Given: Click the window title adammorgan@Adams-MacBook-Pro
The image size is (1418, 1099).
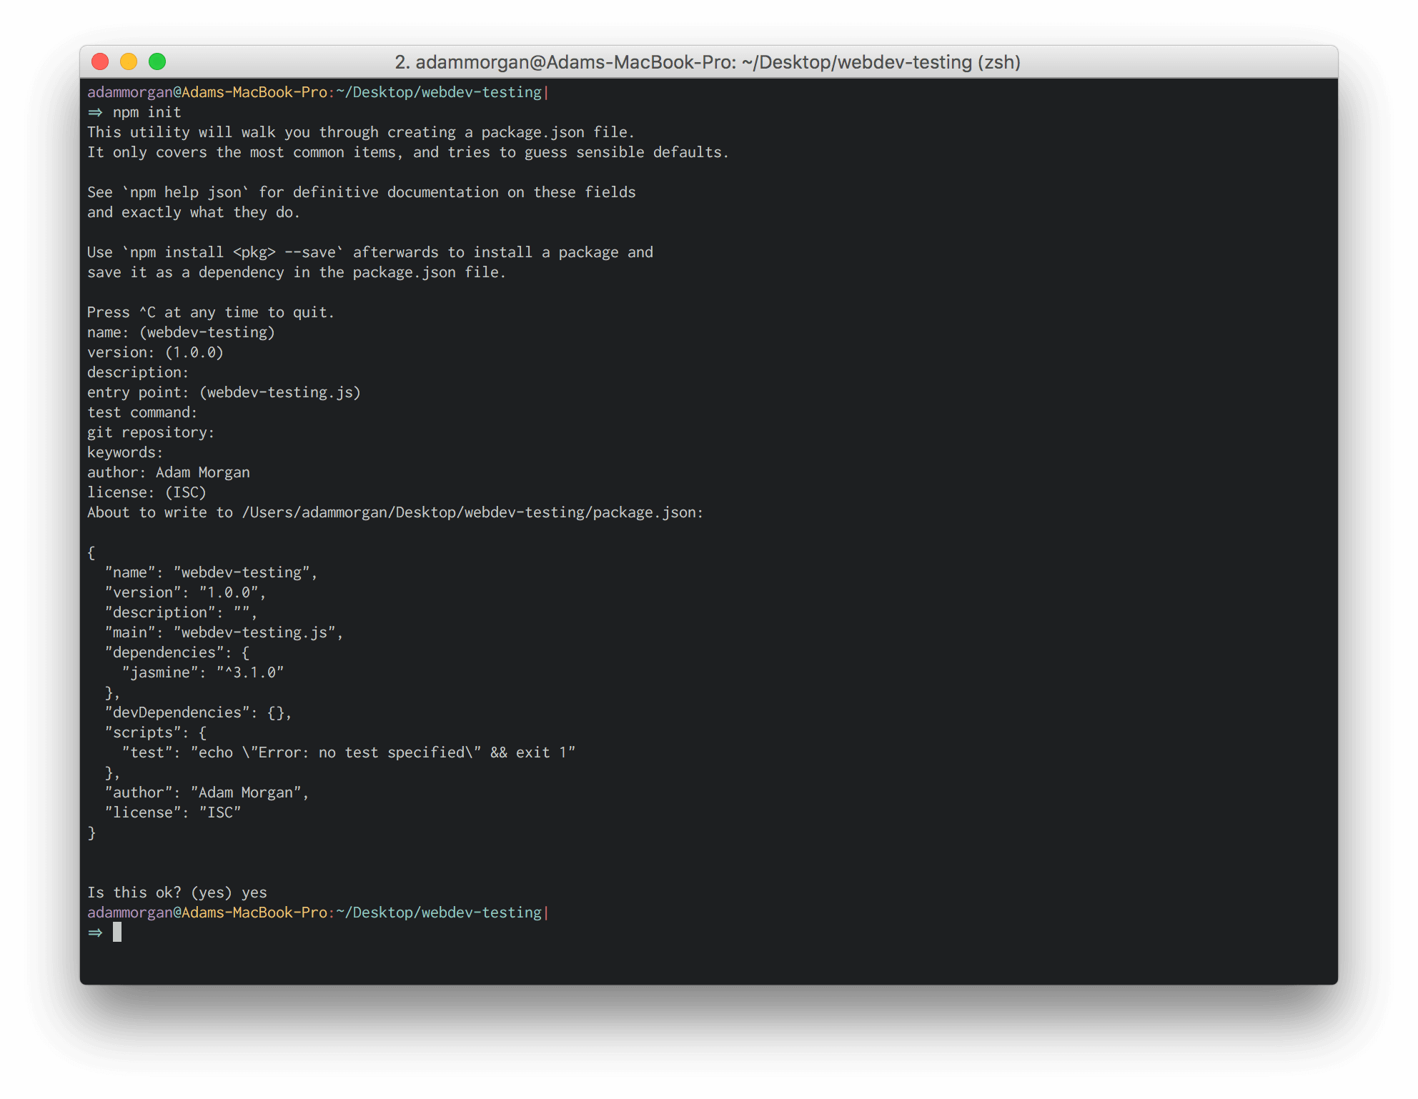Looking at the screenshot, I should [x=708, y=62].
